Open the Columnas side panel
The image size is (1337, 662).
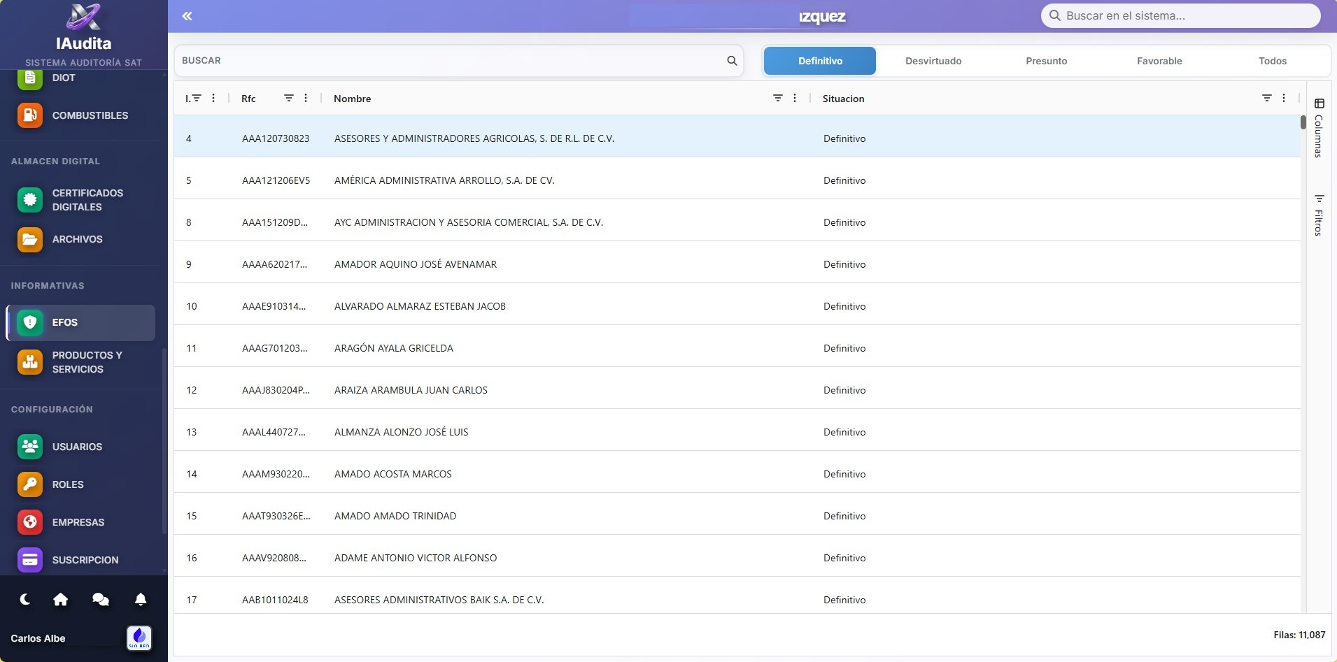[1319, 129]
